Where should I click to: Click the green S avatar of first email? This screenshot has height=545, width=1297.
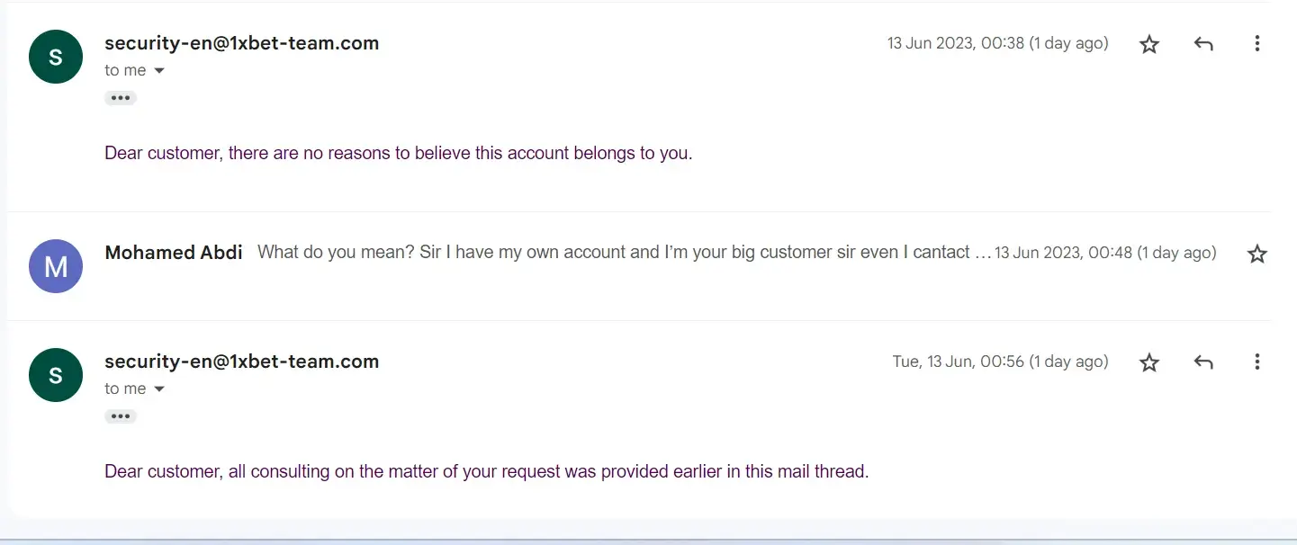[x=56, y=57]
